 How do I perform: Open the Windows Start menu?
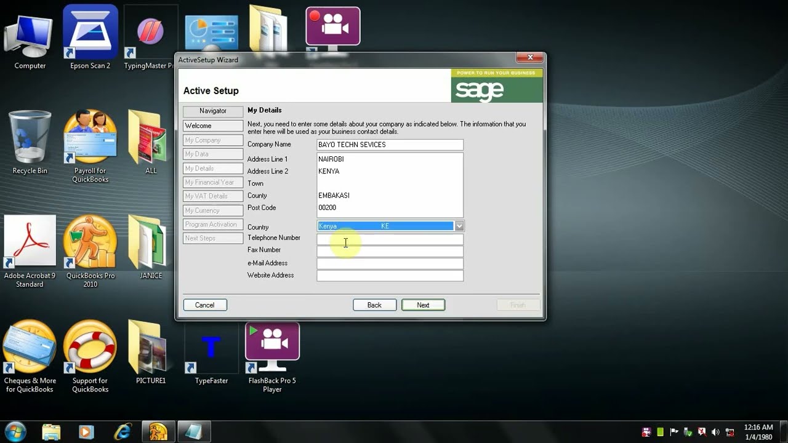[x=15, y=431]
